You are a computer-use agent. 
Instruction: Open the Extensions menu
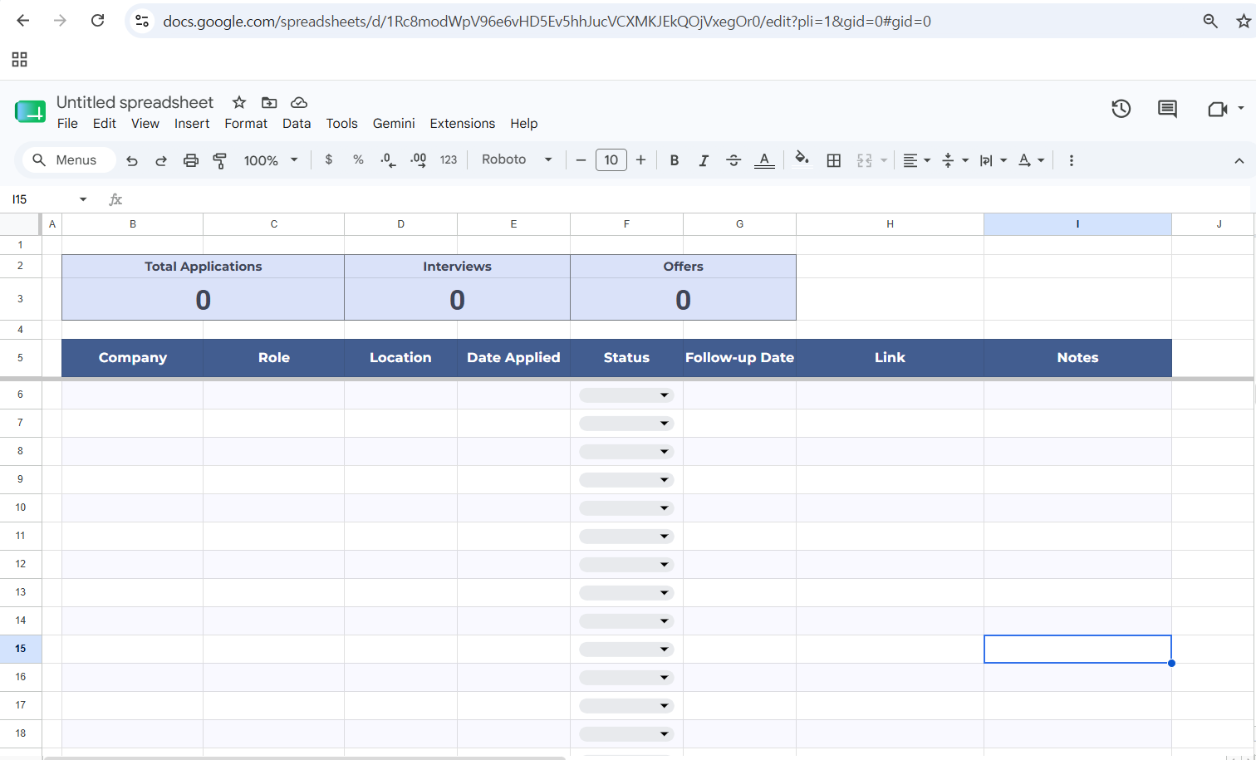coord(463,123)
